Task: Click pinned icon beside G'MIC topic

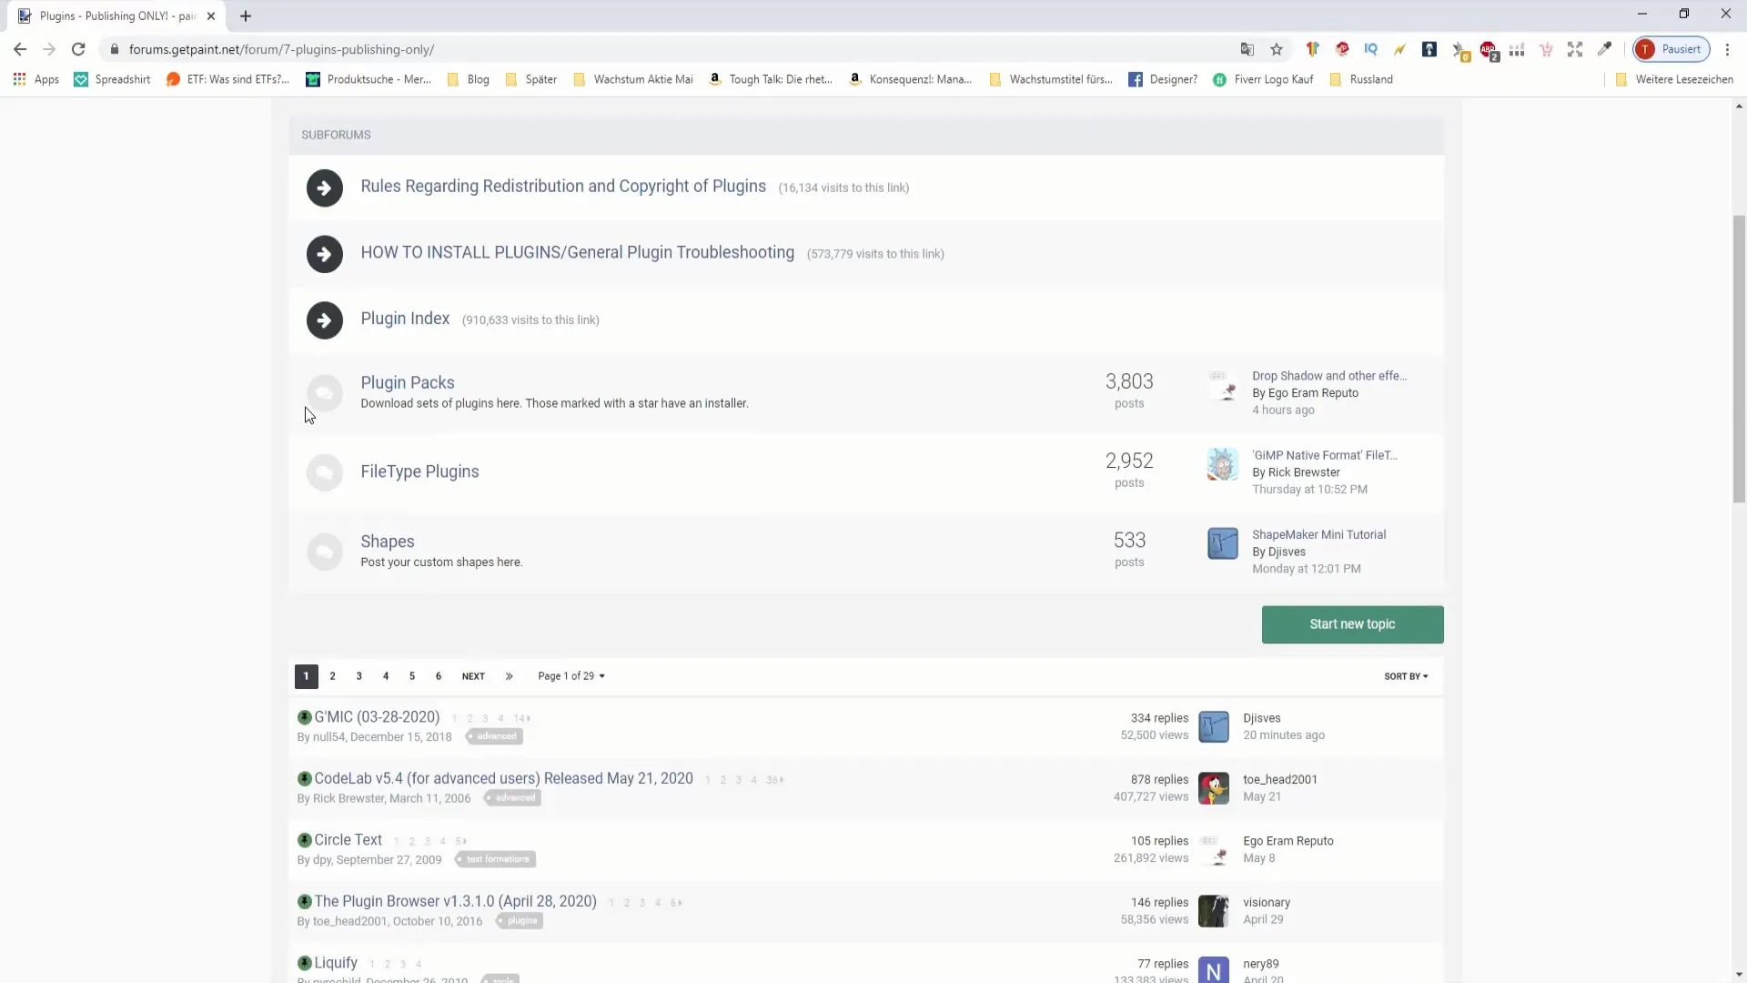Action: coord(305,717)
